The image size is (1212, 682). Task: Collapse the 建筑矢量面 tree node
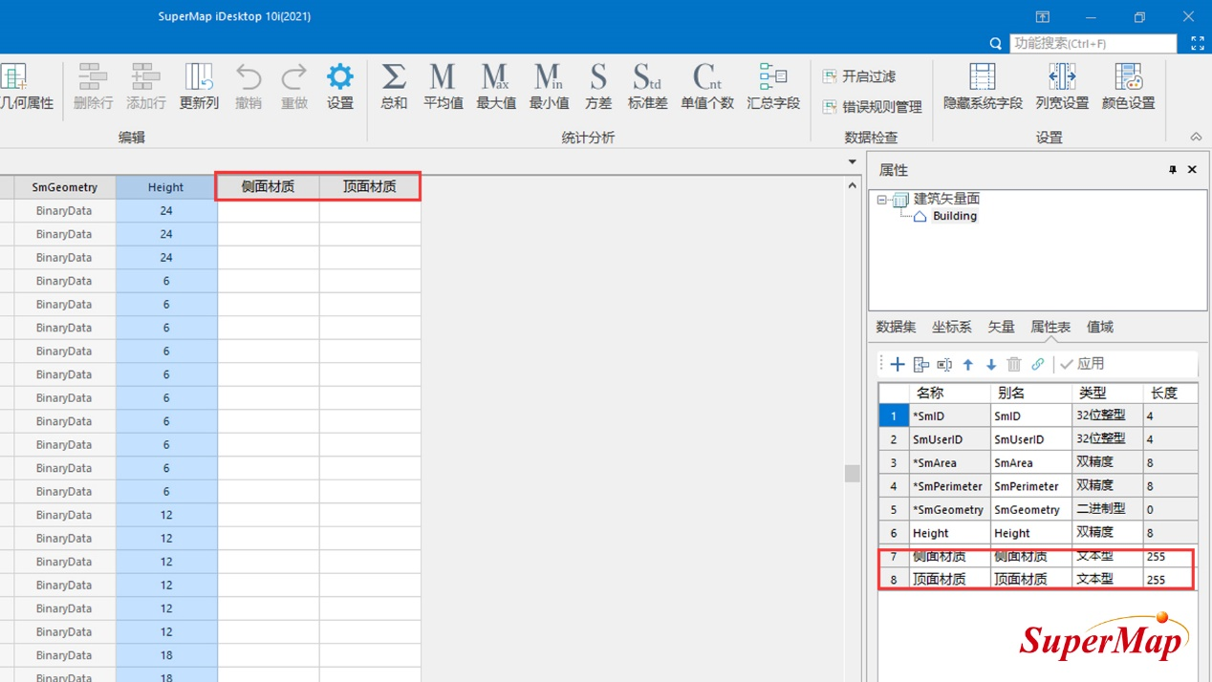(x=882, y=200)
